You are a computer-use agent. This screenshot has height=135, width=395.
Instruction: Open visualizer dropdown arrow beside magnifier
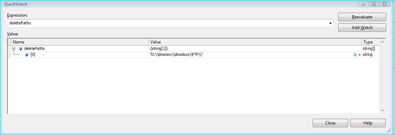click(360, 55)
